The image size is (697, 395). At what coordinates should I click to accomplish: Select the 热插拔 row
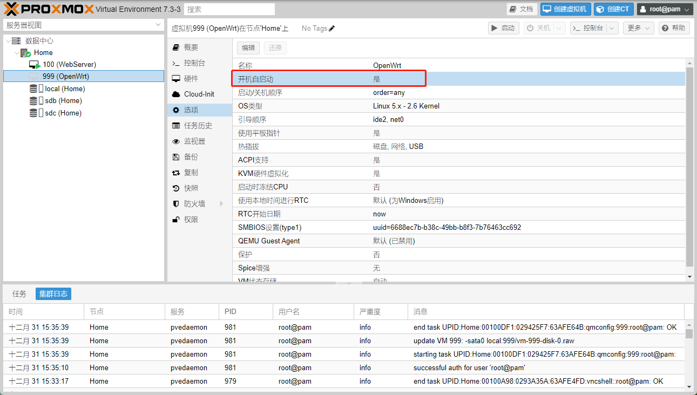tap(460, 146)
